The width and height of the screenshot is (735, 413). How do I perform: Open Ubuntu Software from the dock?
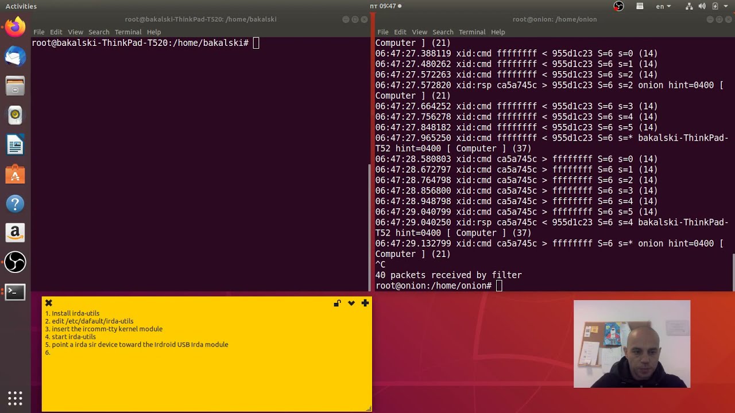(16, 174)
